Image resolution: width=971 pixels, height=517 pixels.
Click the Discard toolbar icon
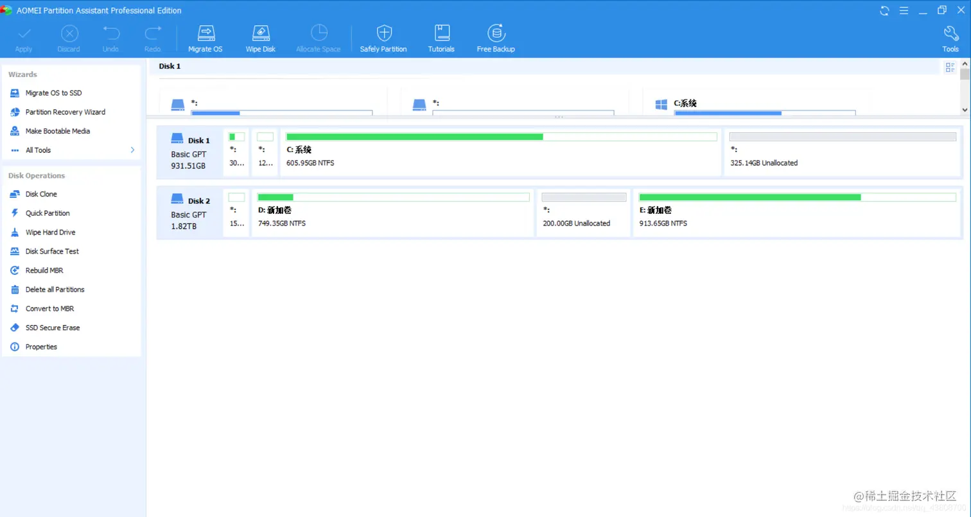[x=69, y=33]
